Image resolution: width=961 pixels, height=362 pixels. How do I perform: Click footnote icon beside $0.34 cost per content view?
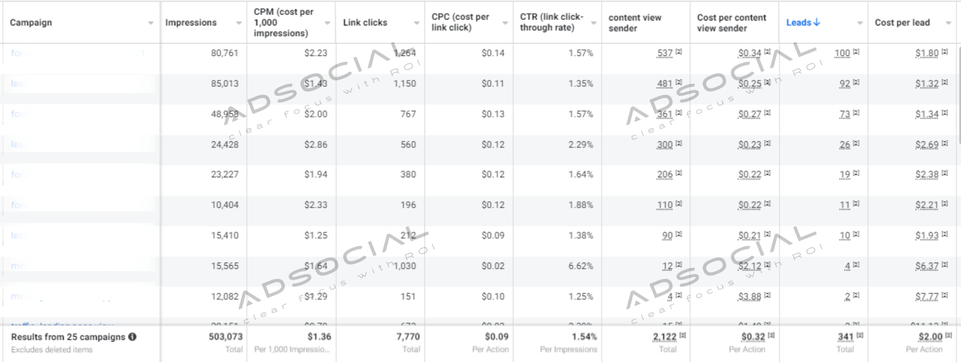(767, 51)
